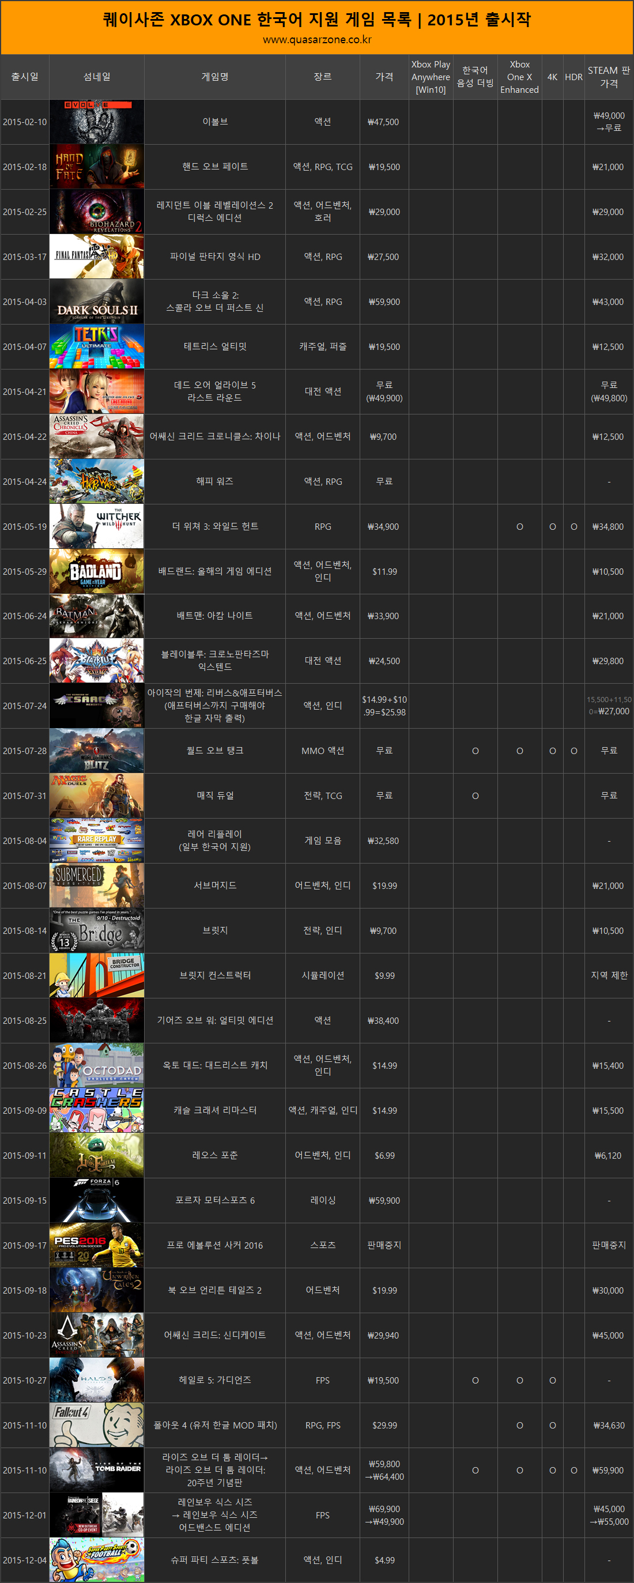Click the HDR column header
634x1583 pixels.
pyautogui.click(x=574, y=77)
